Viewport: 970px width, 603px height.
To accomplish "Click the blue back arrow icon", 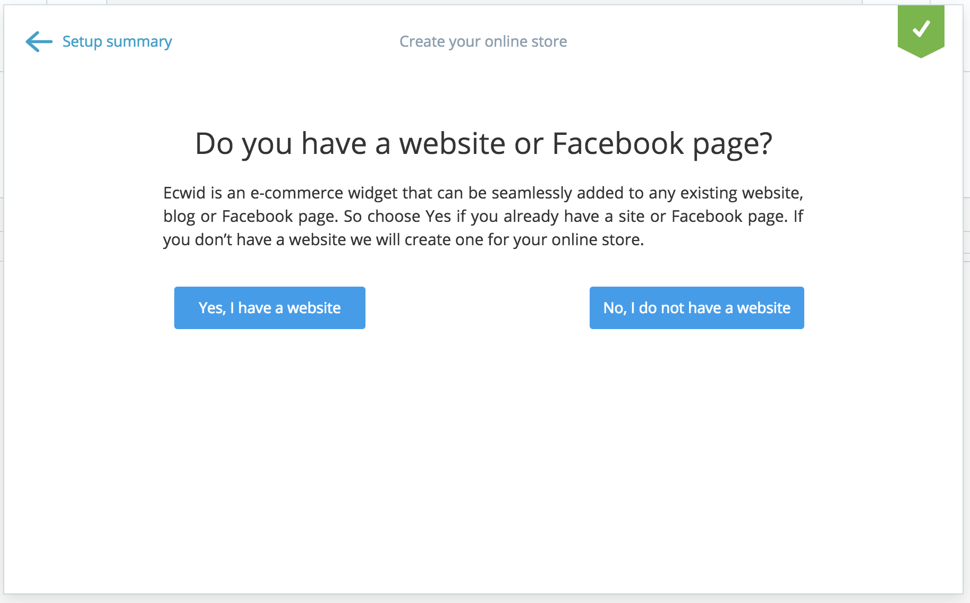I will pos(39,41).
